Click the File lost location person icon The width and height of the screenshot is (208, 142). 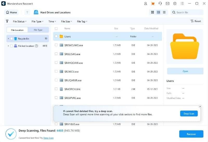(16, 46)
